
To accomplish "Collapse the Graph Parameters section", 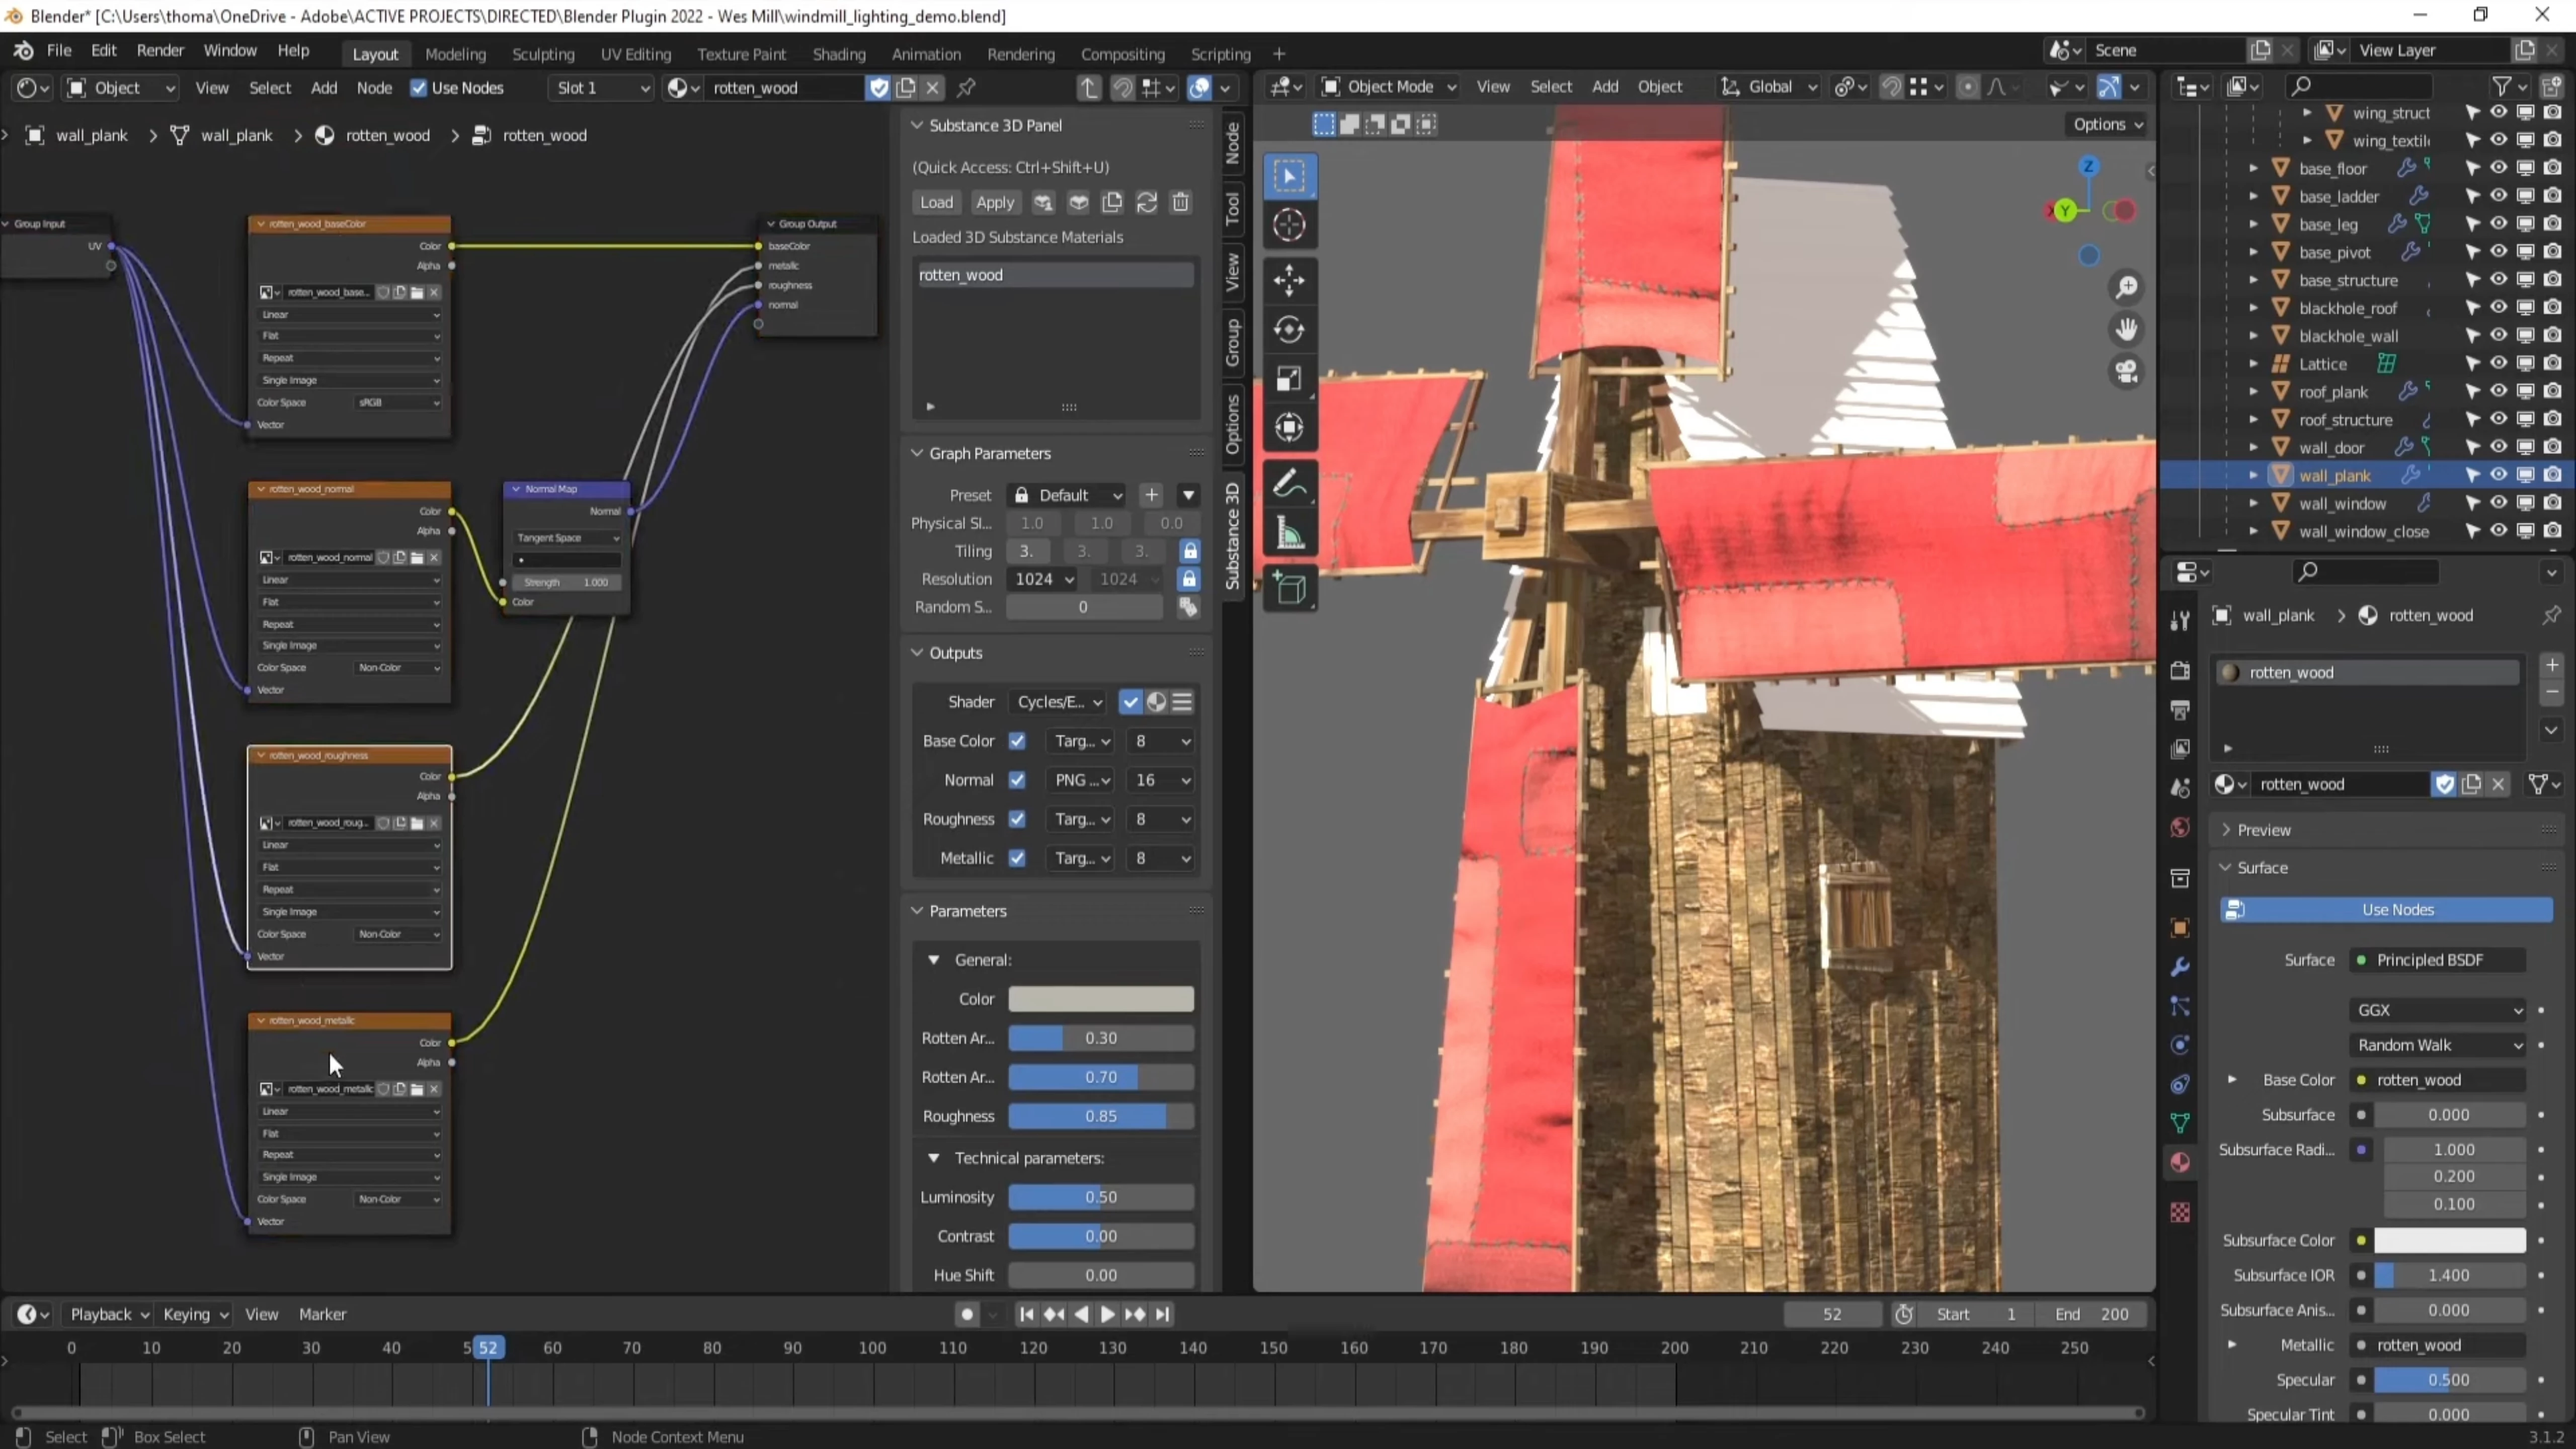I will click(x=917, y=453).
